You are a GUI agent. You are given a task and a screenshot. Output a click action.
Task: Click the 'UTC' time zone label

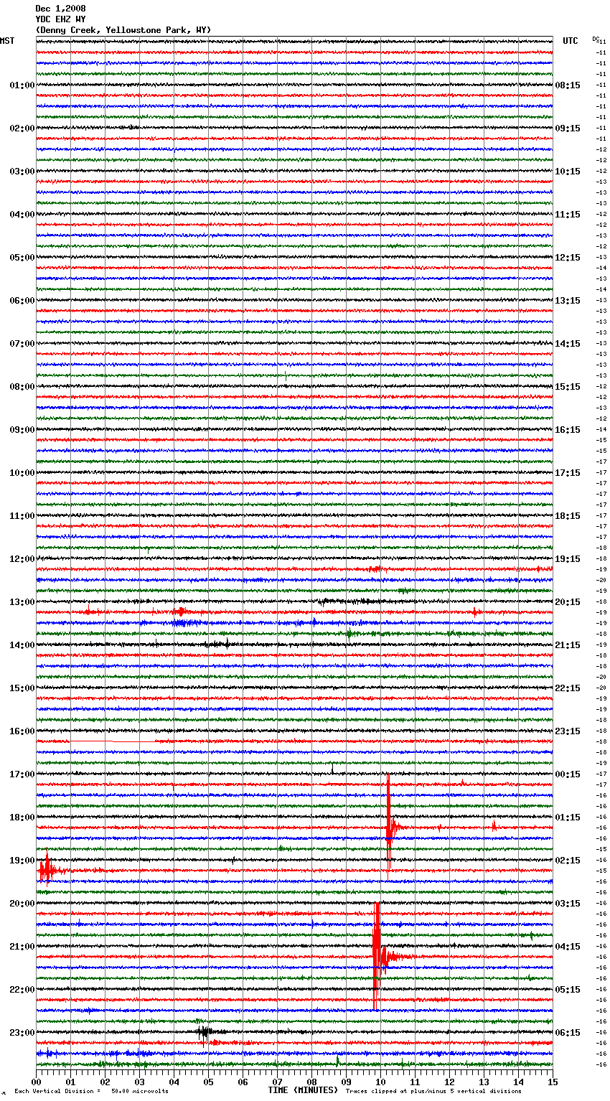click(571, 41)
